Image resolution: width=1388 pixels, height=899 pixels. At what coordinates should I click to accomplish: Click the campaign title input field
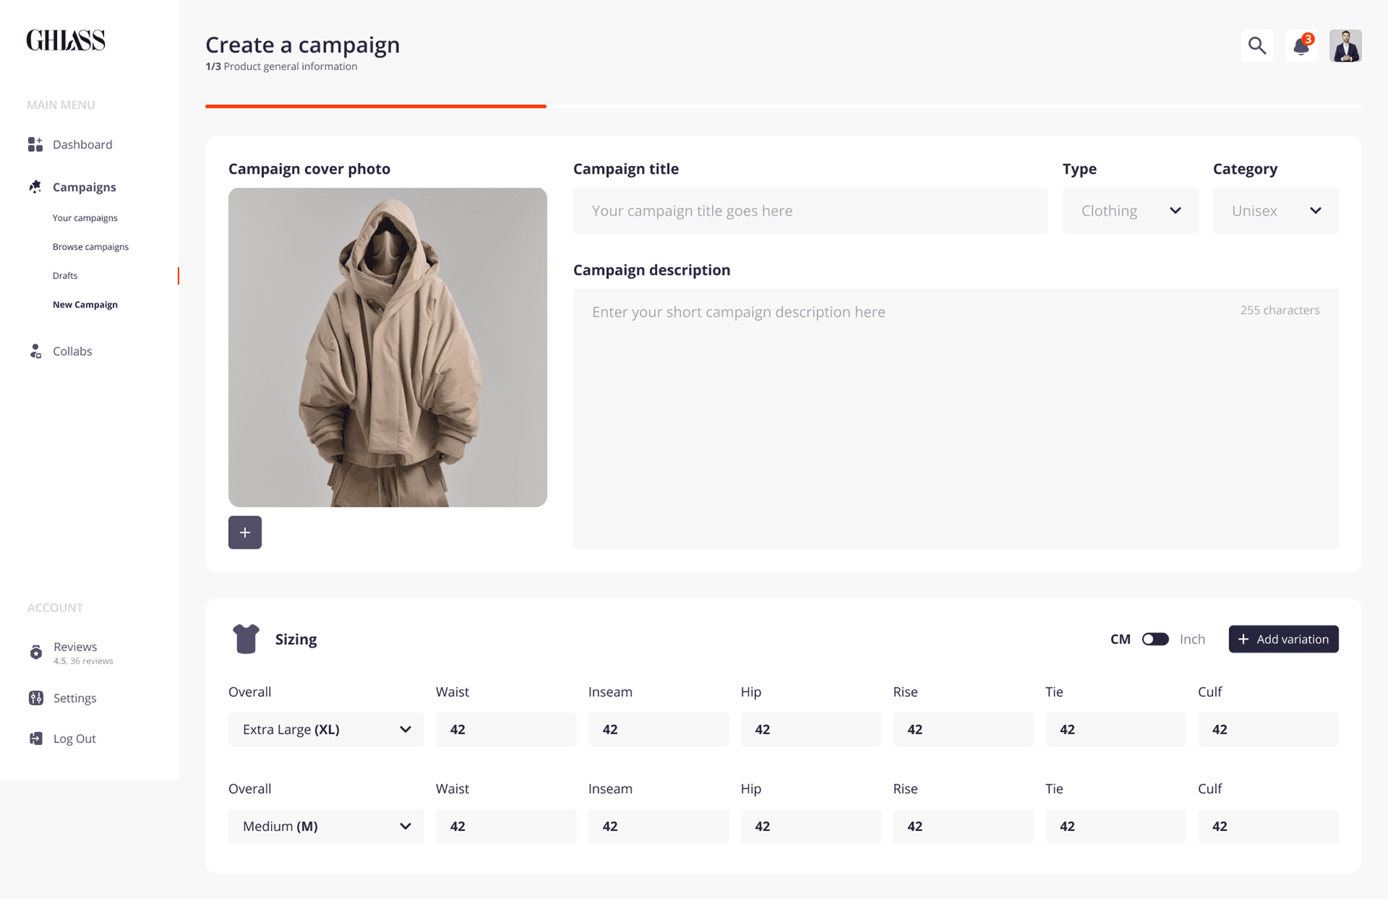click(x=810, y=210)
